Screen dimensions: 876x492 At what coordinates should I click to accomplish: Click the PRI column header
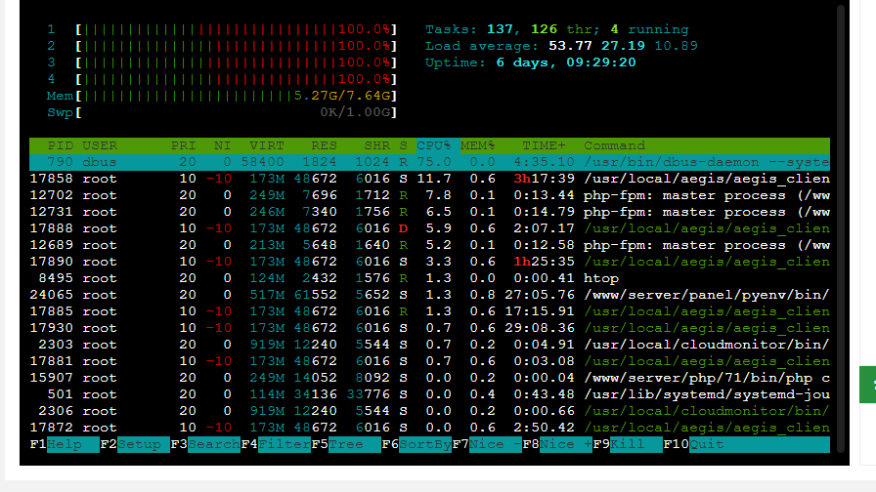(x=183, y=145)
